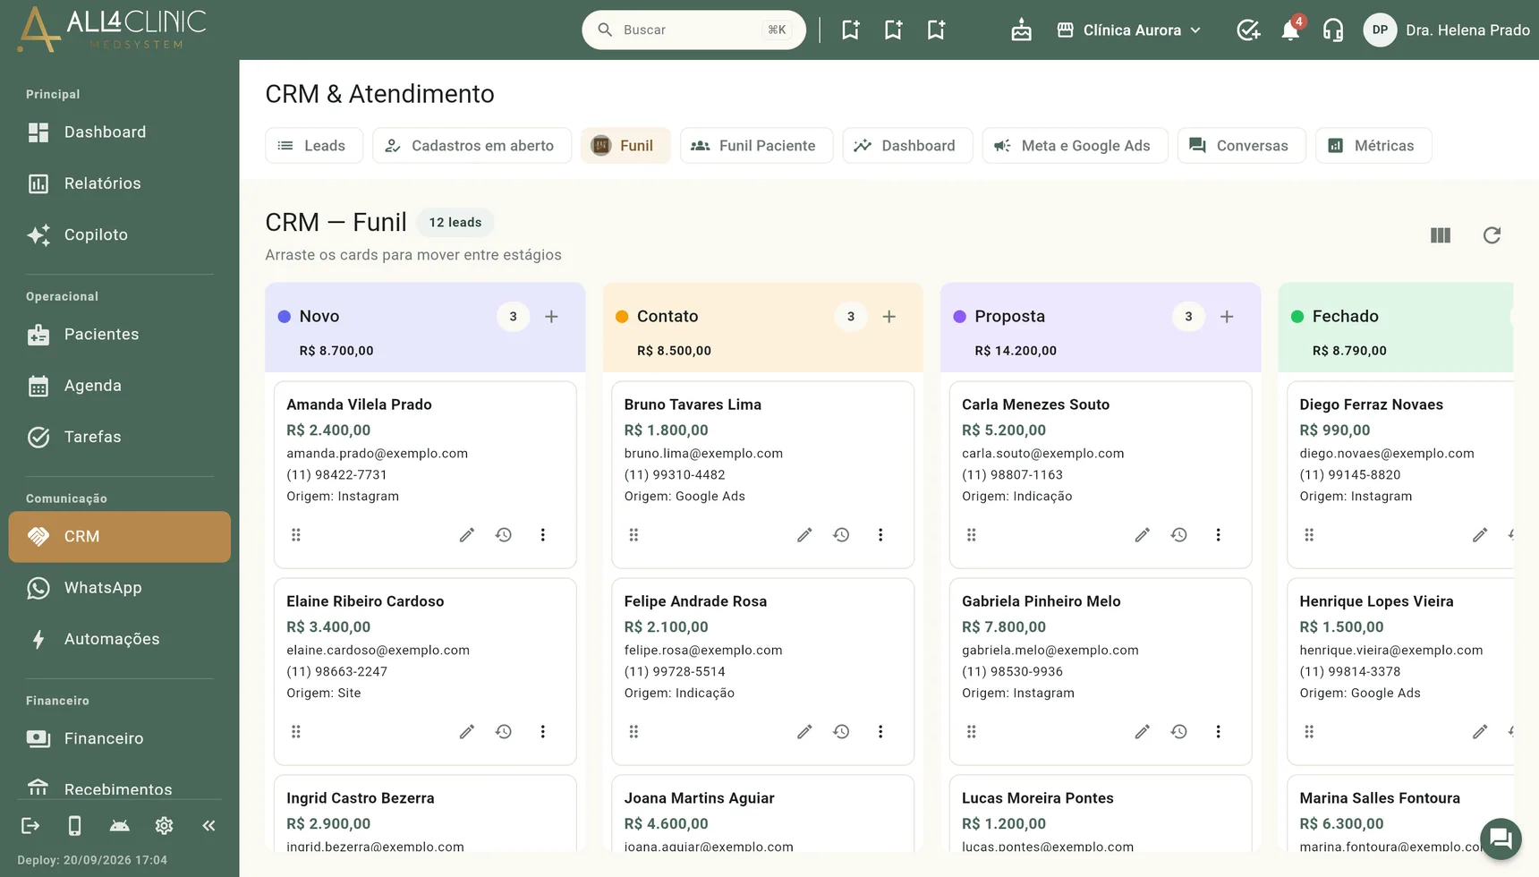
Task: Edit Amanda Vilela Prado's card
Action: pyautogui.click(x=466, y=535)
